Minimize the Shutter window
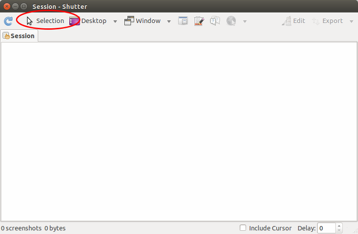This screenshot has width=358, height=234. tap(15, 6)
